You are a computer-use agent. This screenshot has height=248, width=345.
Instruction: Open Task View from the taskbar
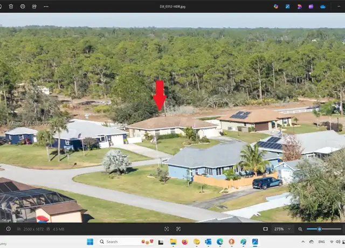[x=161, y=242]
